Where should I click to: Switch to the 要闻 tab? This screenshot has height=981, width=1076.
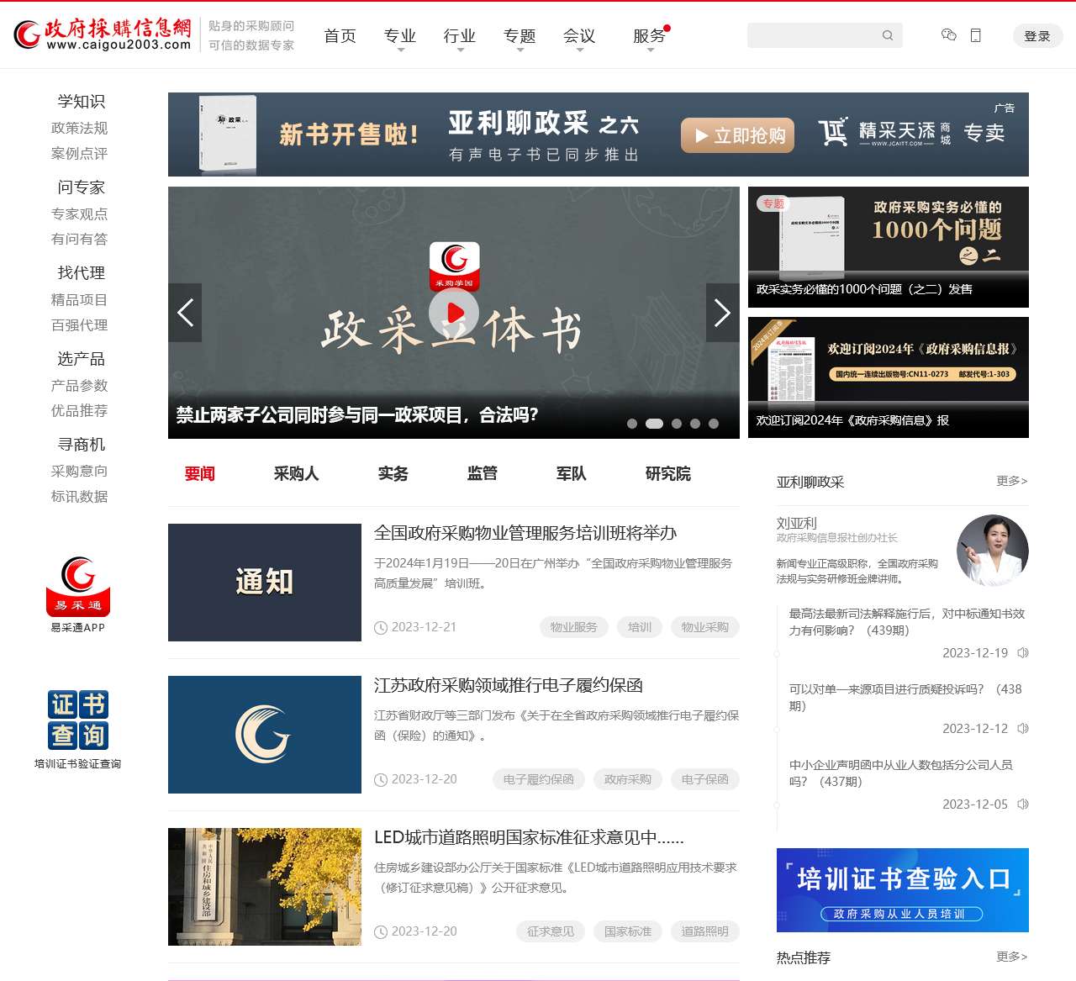click(200, 474)
